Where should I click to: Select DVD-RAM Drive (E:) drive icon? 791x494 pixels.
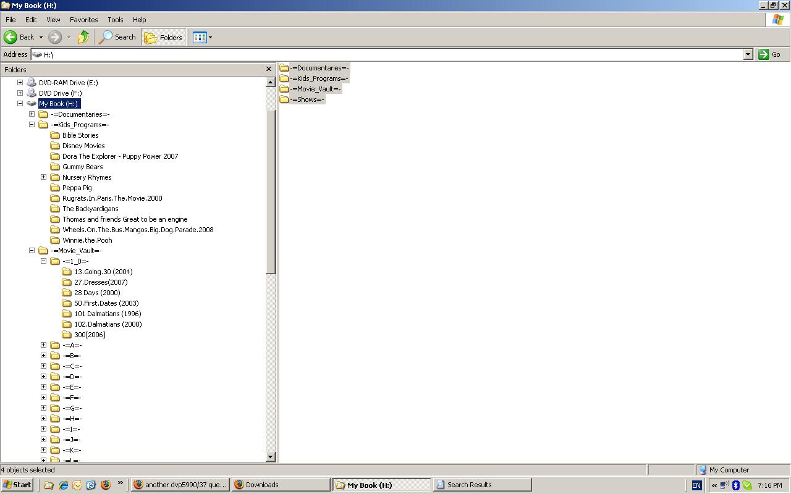click(32, 82)
